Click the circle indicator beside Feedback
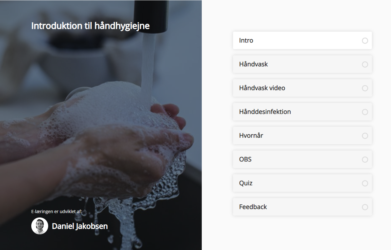Viewport: 391px width, 250px height. (x=365, y=207)
